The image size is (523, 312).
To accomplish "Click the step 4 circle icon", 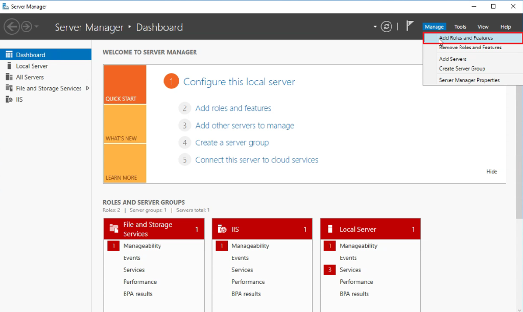I will point(184,143).
